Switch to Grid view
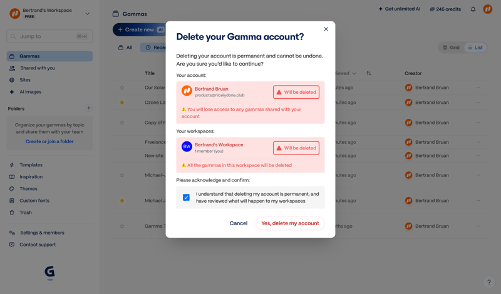Screen dimensions: 501x294 coord(451,48)
